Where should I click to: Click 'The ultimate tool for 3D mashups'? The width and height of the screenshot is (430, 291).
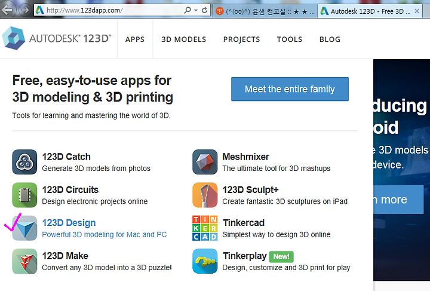[277, 168]
